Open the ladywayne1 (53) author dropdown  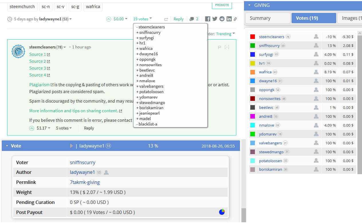coord(56,19)
